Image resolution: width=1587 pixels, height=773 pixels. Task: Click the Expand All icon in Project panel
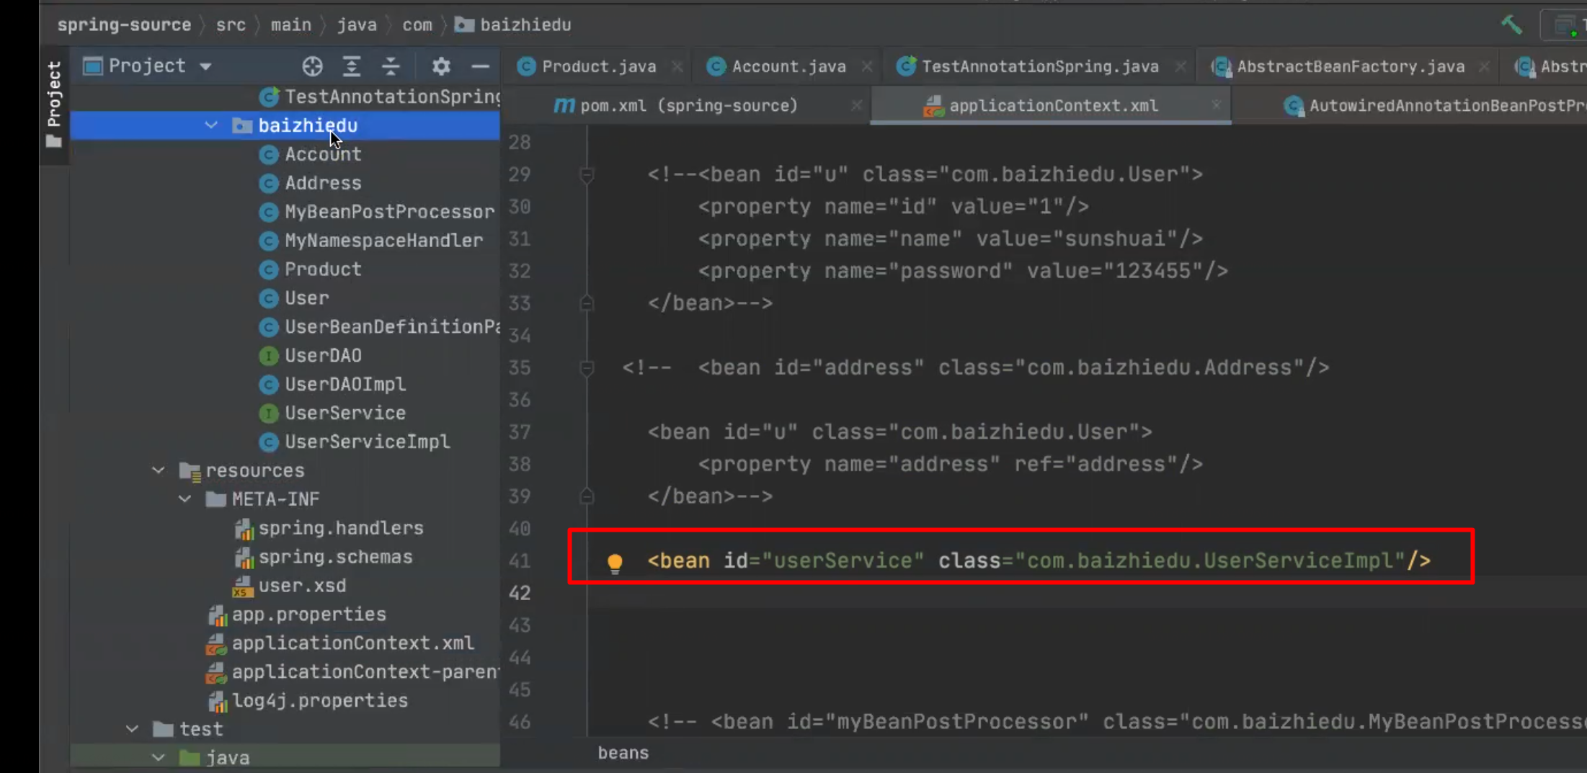(x=352, y=66)
